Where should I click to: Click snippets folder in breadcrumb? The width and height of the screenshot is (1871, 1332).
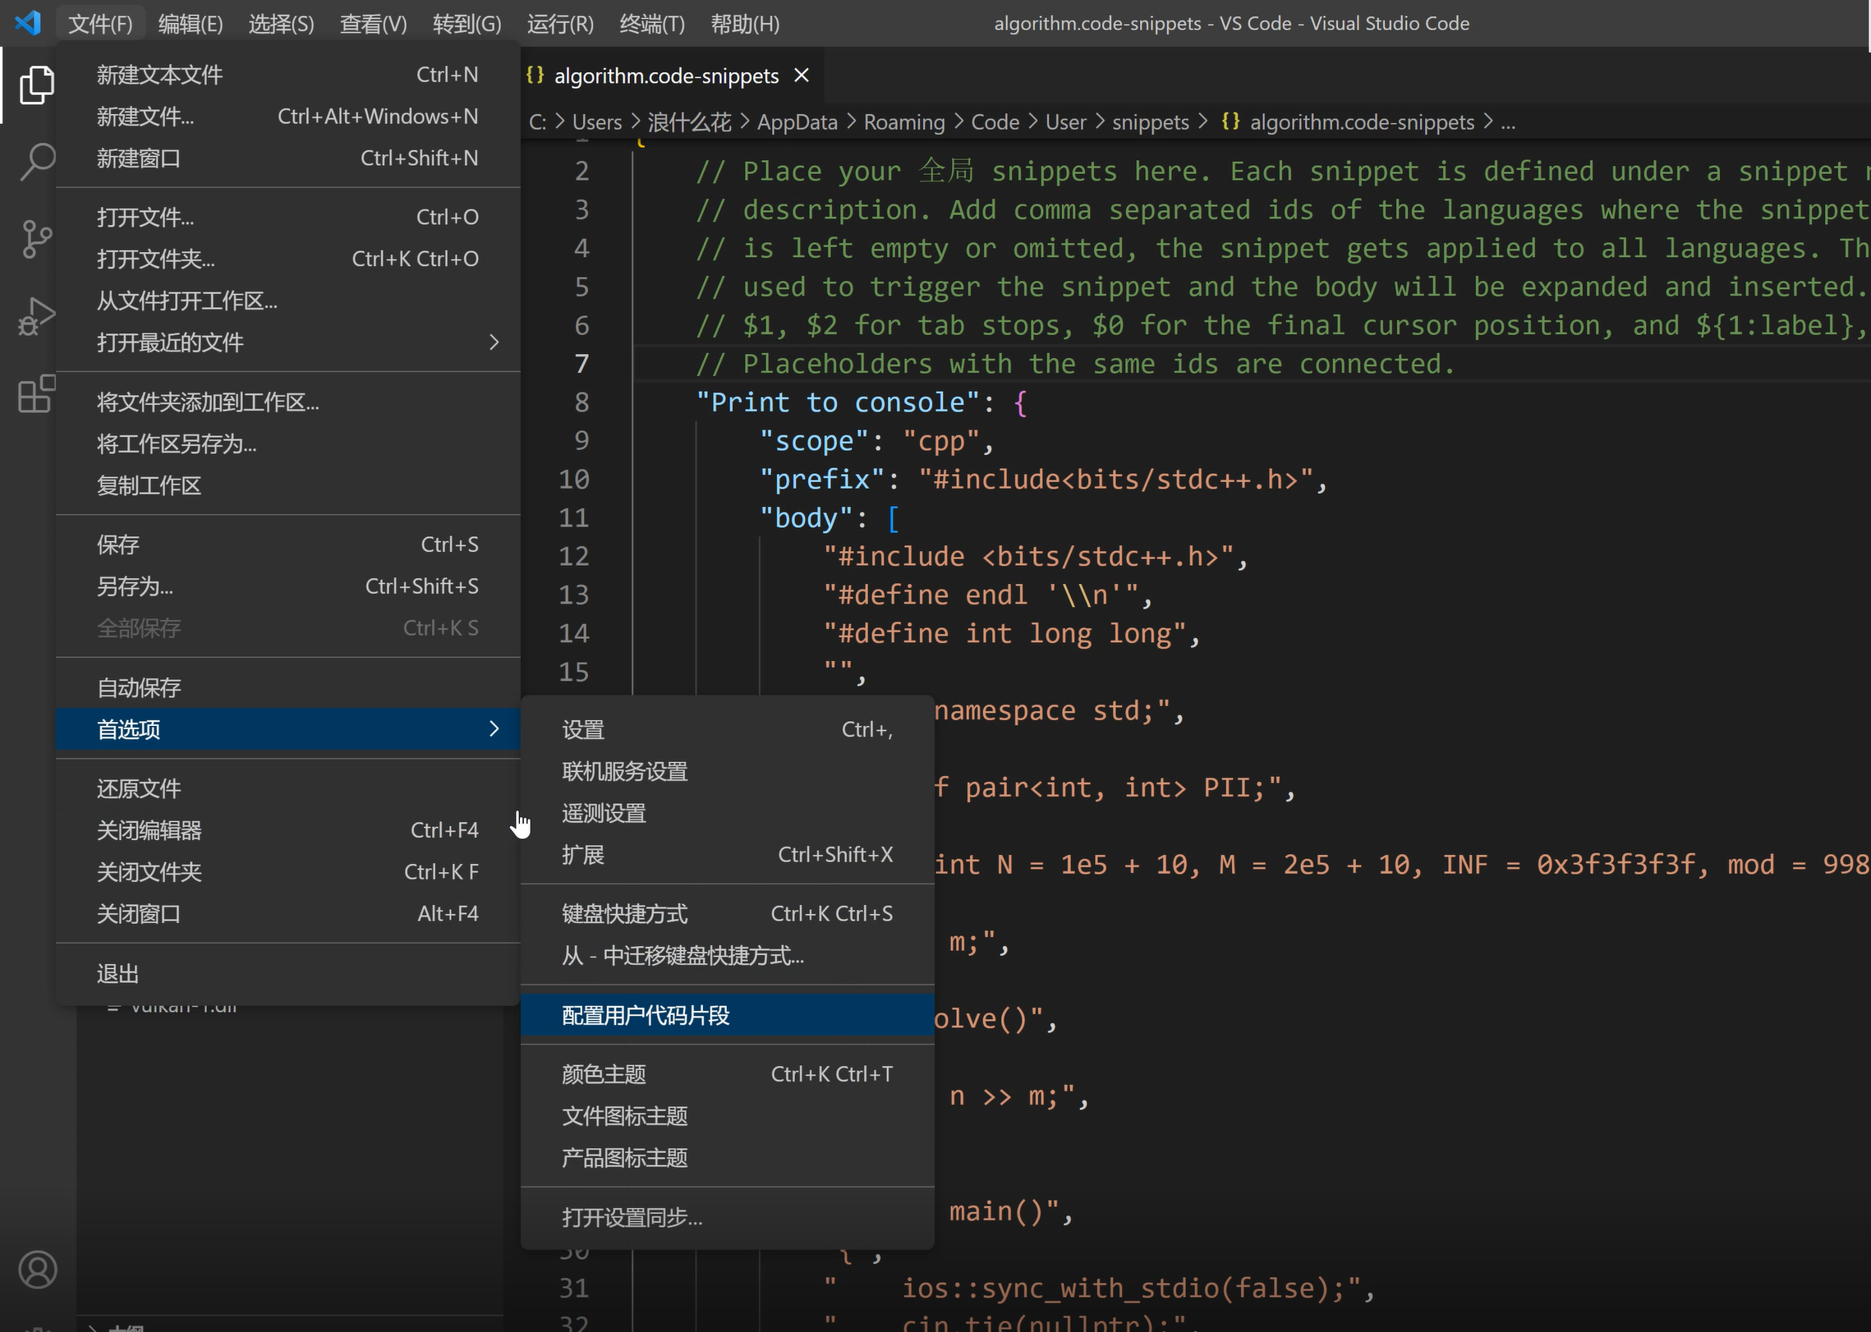pyautogui.click(x=1150, y=122)
